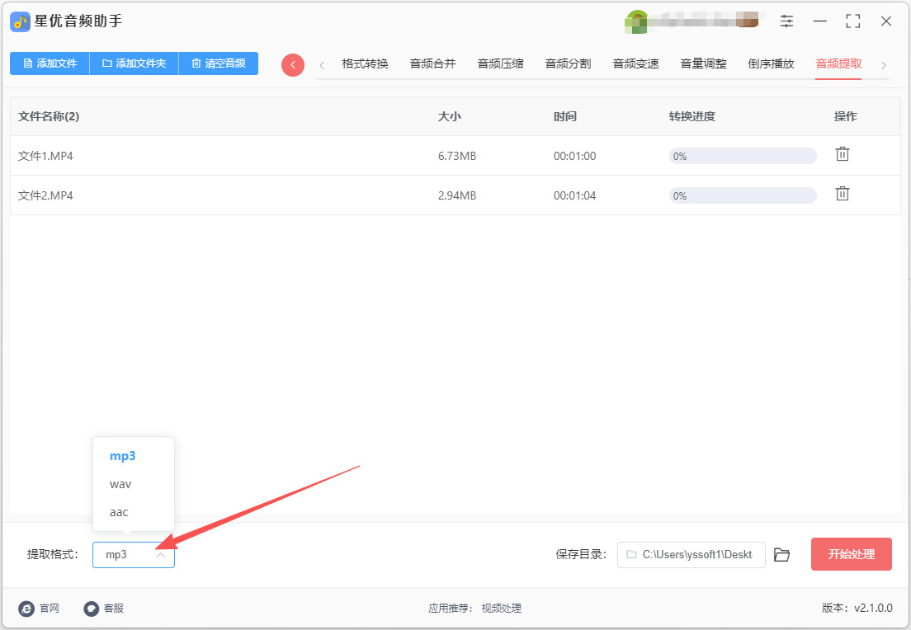
Task: Click the 文件1.MP4 conversion progress bar
Action: click(x=743, y=156)
